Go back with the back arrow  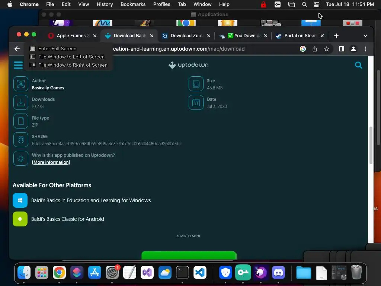(x=17, y=49)
